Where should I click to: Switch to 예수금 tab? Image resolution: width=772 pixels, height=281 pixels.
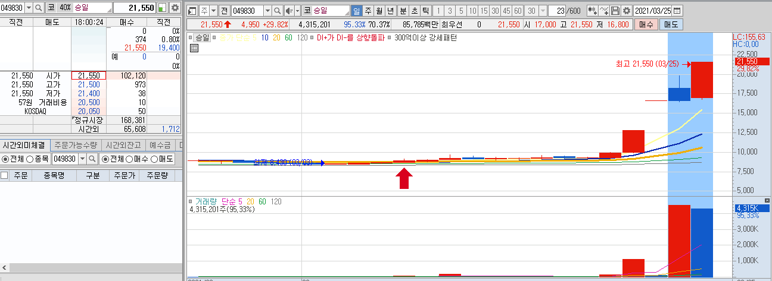(x=160, y=145)
